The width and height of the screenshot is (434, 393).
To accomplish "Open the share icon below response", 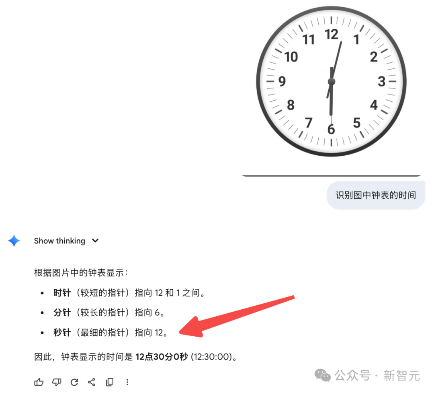I will [x=92, y=382].
